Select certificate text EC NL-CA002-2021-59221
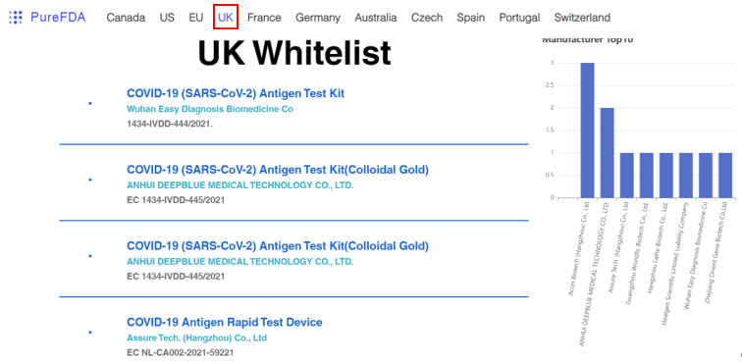The height and width of the screenshot is (364, 742). point(180,352)
